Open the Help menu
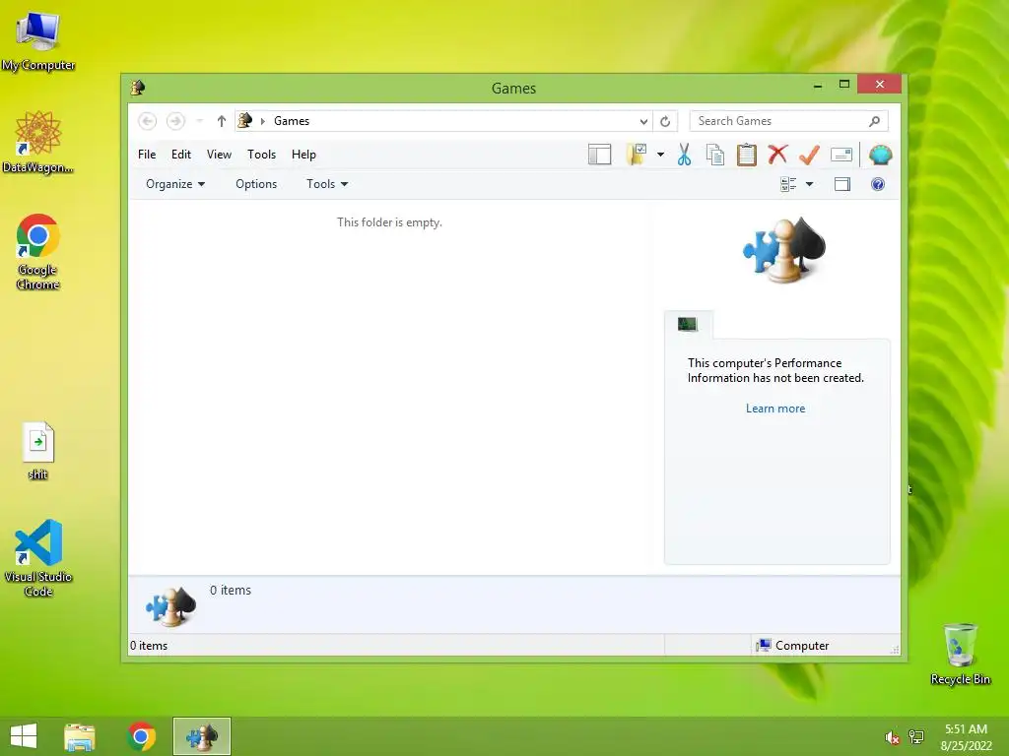The image size is (1009, 756). click(303, 155)
